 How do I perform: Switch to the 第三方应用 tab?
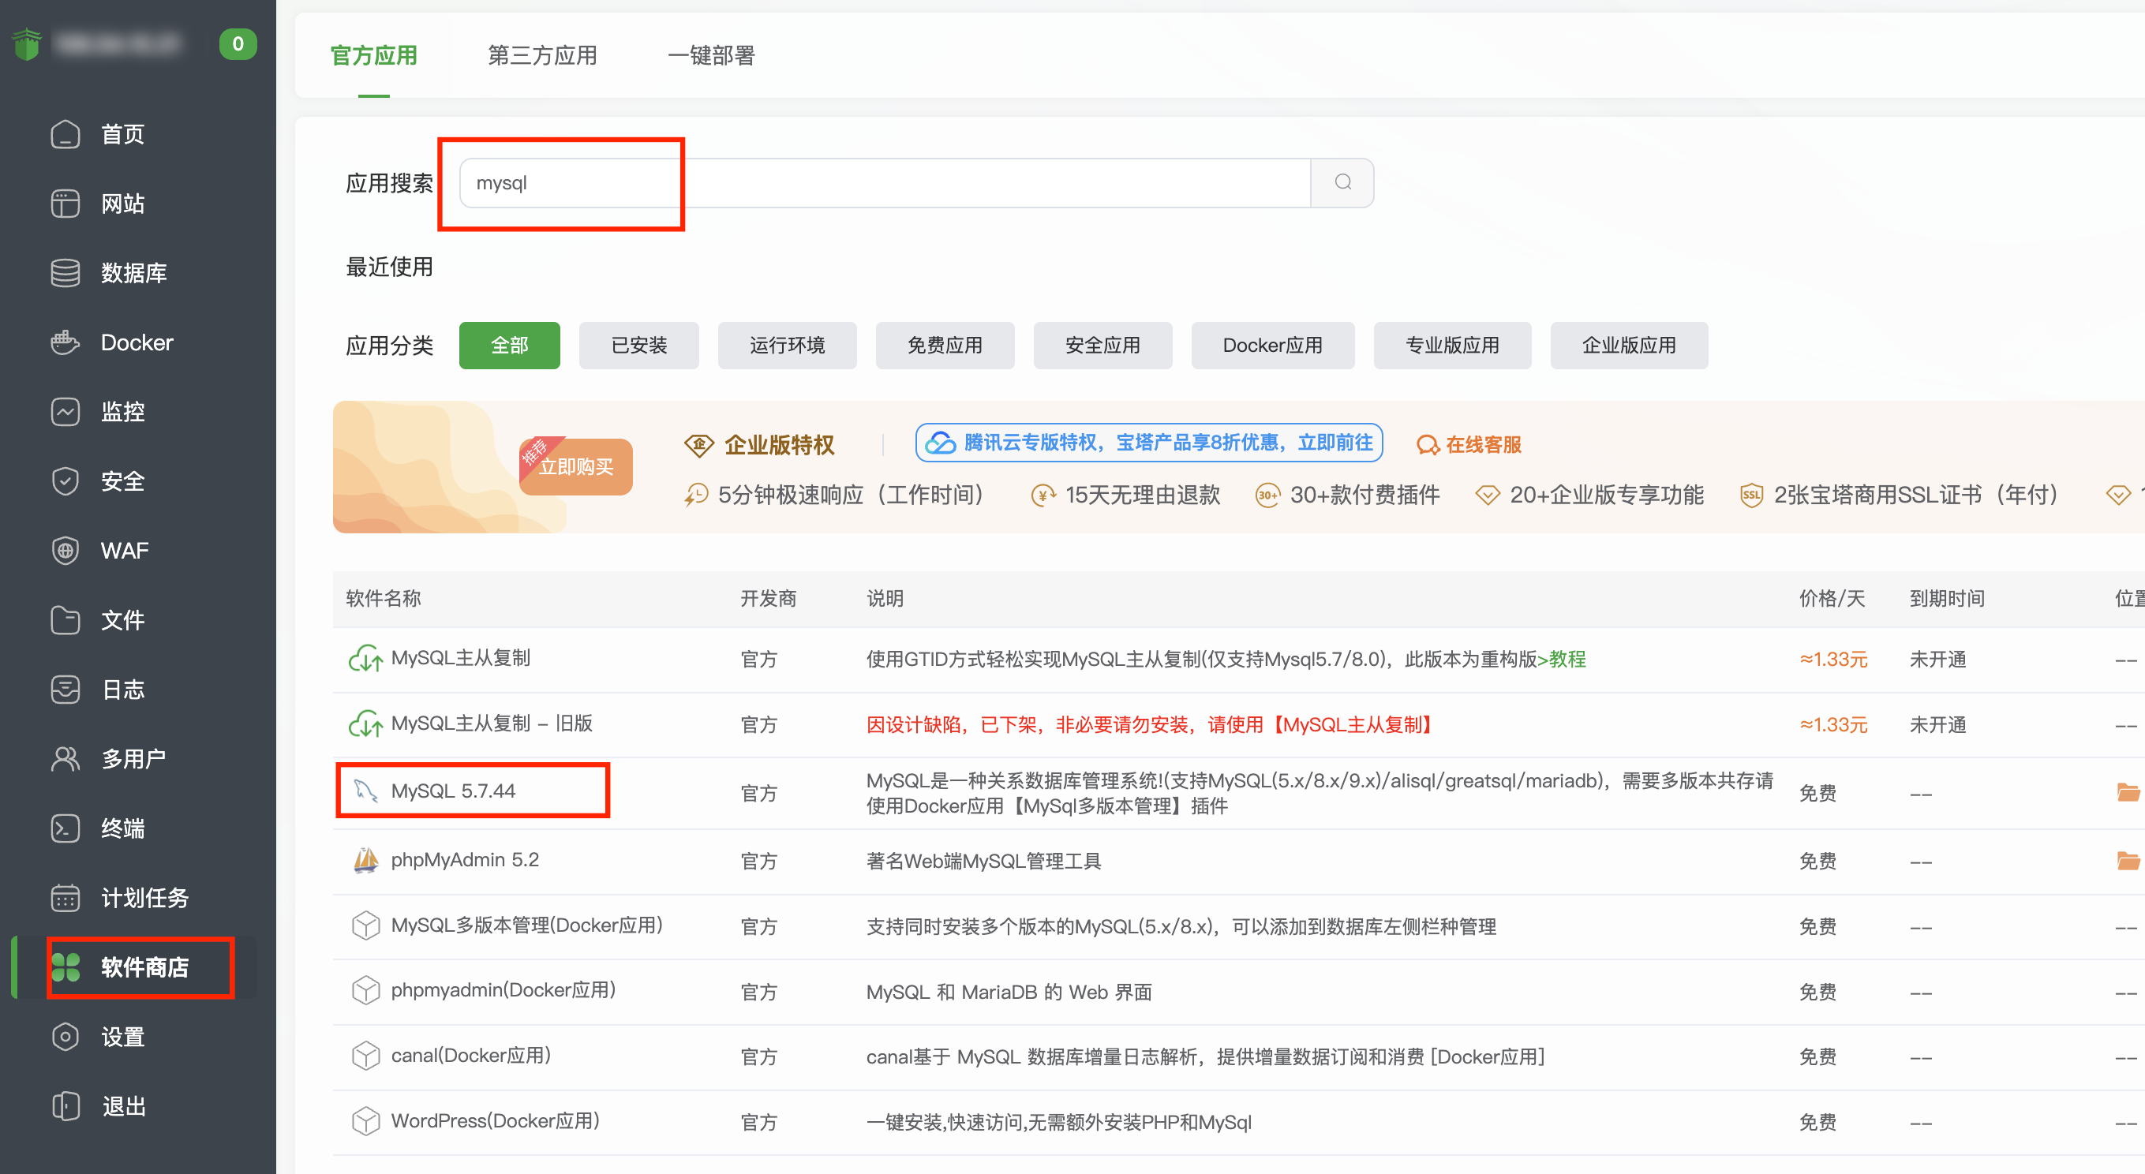(543, 56)
